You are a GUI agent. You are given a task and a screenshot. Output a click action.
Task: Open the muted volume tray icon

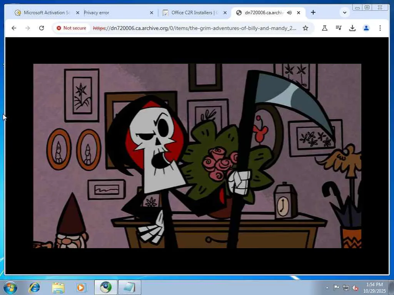tap(355, 288)
